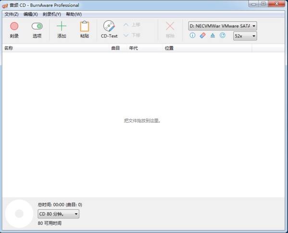Open the Edit menu 编辑(X)

pos(30,14)
